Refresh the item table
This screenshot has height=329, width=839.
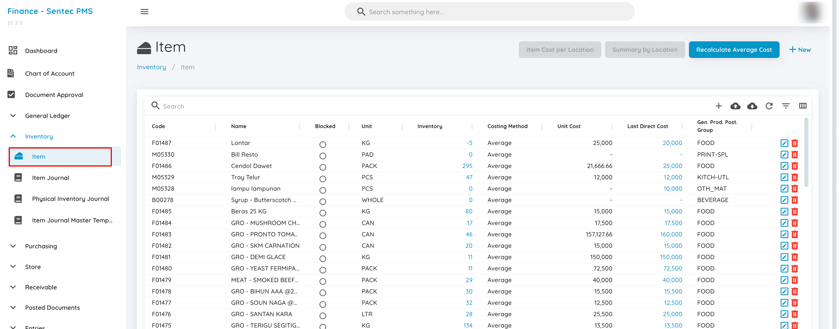769,106
